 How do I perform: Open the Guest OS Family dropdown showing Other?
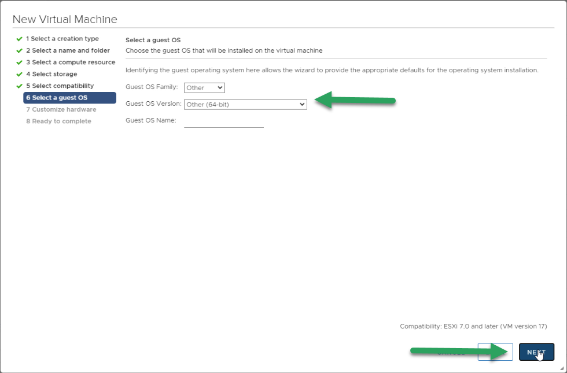pos(204,88)
